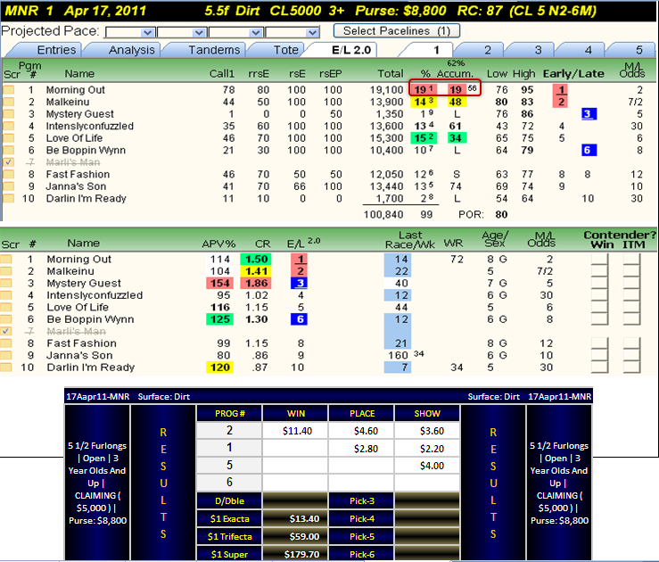This screenshot has width=659, height=562.
Task: Click blue Late rank 3 cell for Mystery Guest
Action: coord(589,114)
